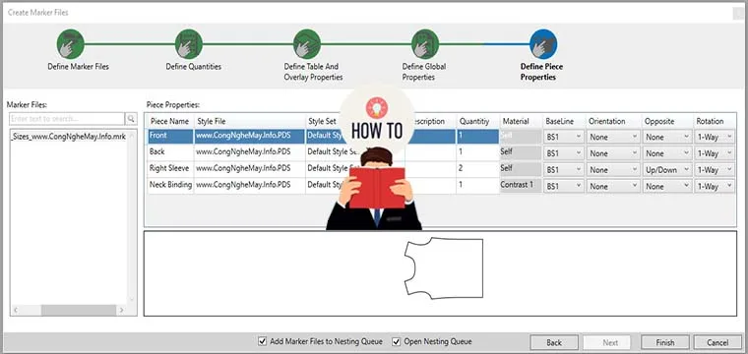Select Define Piece Properties step icon
This screenshot has height=354, width=748.
[x=543, y=44]
